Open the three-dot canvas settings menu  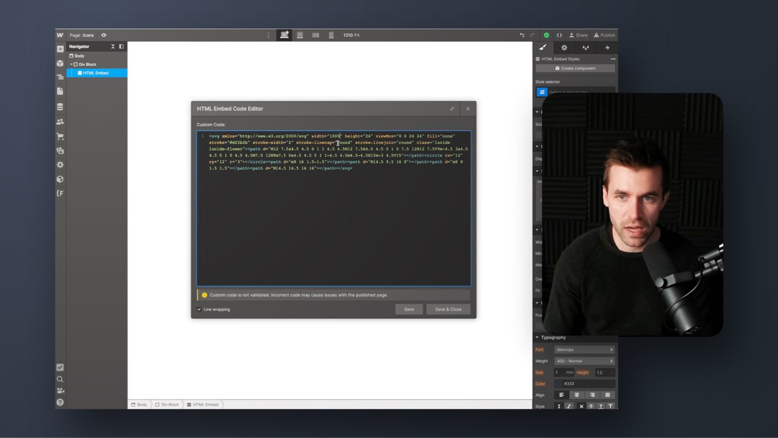click(x=268, y=35)
